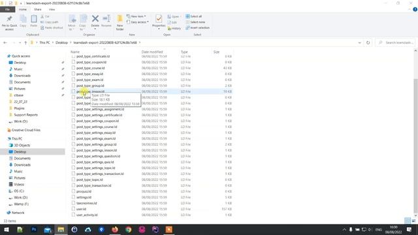Open the File menu tab
The image size is (418, 235).
pyautogui.click(x=7, y=9)
